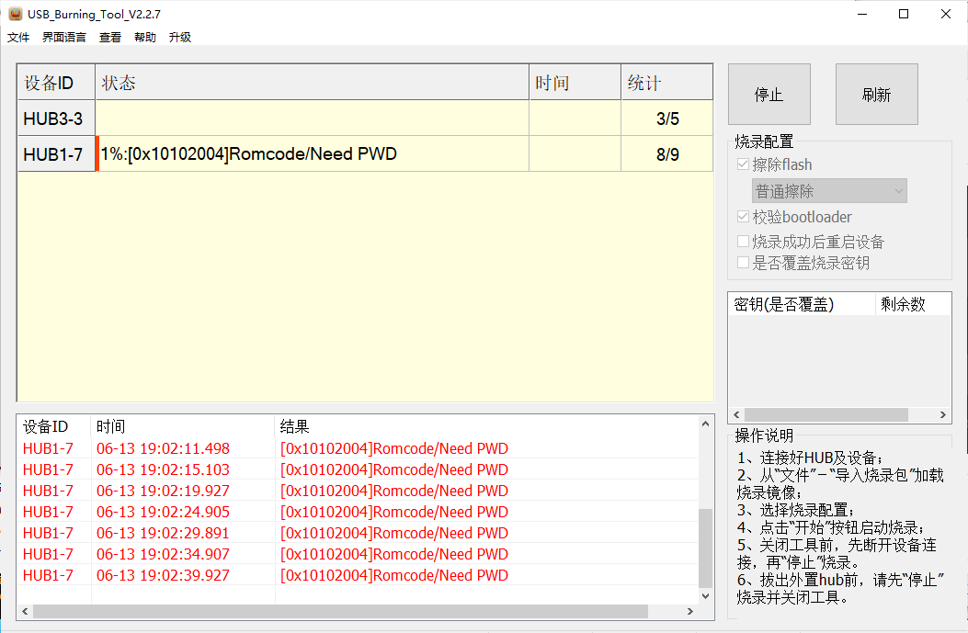
Task: Click the log 时间 column header
Action: (x=183, y=426)
